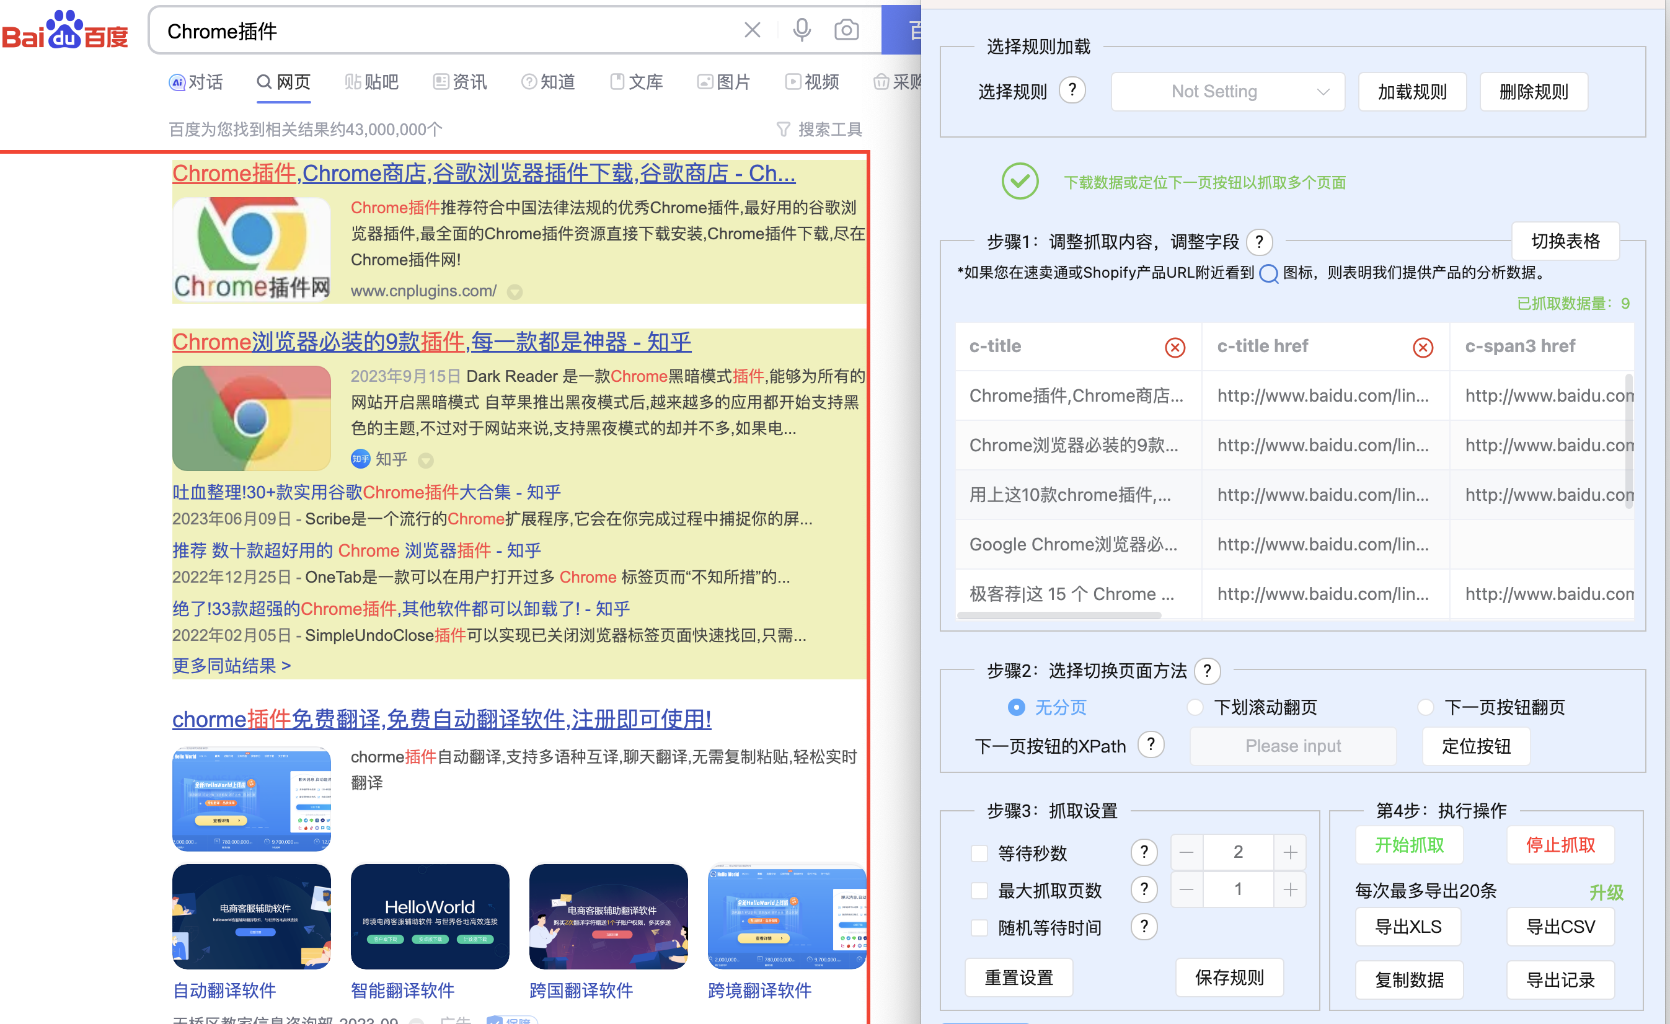The image size is (1670, 1024).
Task: Click the 开始抓取 button
Action: [1408, 845]
